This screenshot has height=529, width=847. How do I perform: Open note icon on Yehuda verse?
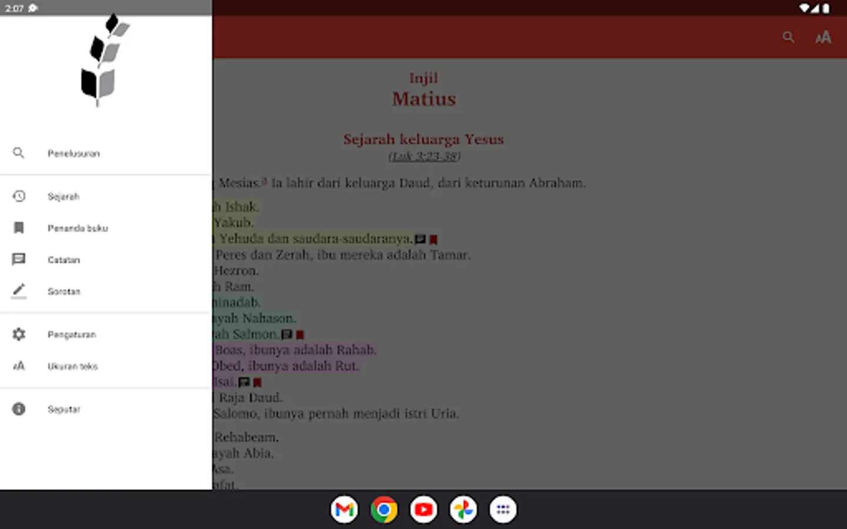point(420,239)
